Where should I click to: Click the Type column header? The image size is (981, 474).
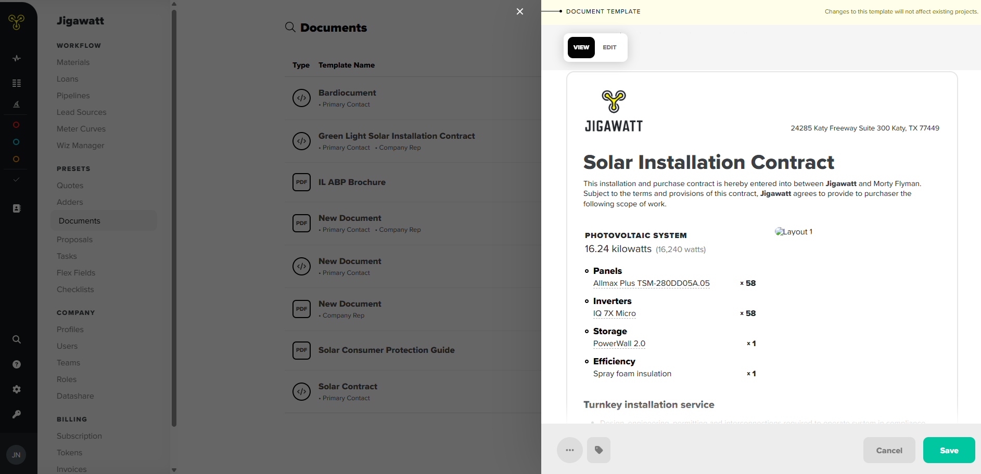pos(301,65)
